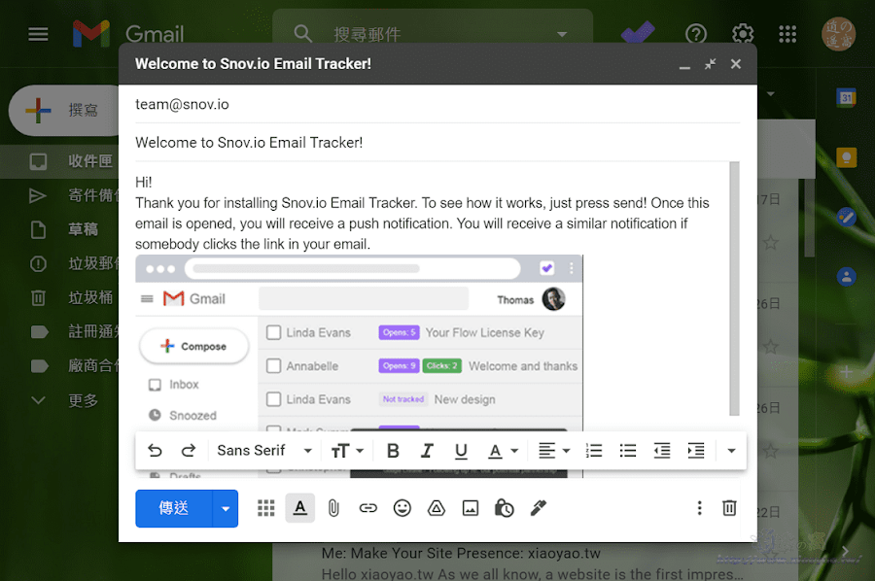The height and width of the screenshot is (581, 875).
Task: Insert a photo into the message
Action: pyautogui.click(x=471, y=508)
